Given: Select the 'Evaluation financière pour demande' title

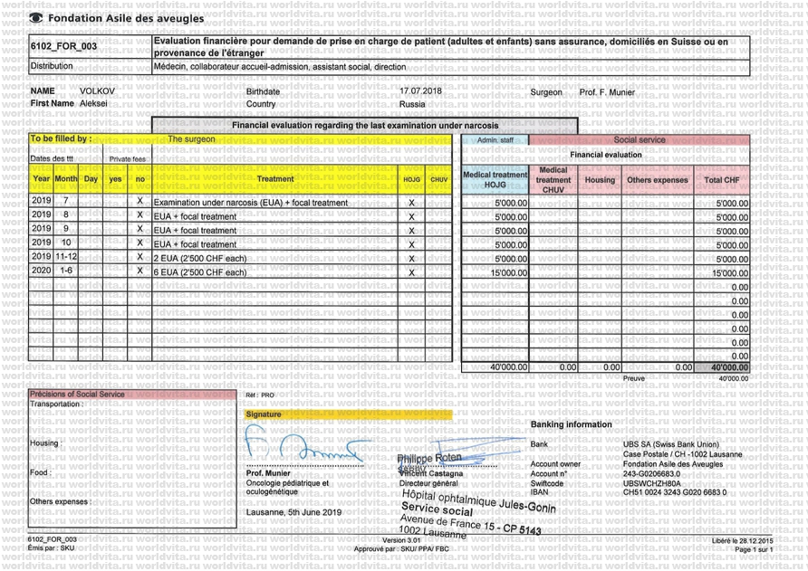Looking at the screenshot, I should point(440,47).
